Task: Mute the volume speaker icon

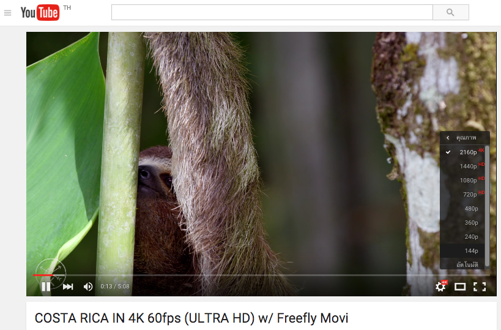Action: tap(88, 287)
